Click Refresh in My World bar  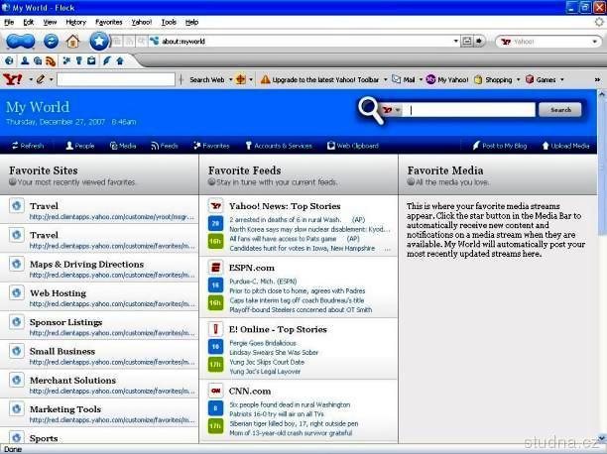click(28, 146)
